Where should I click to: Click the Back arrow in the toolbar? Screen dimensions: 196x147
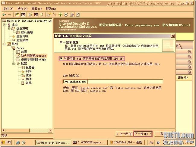click(x=4, y=15)
